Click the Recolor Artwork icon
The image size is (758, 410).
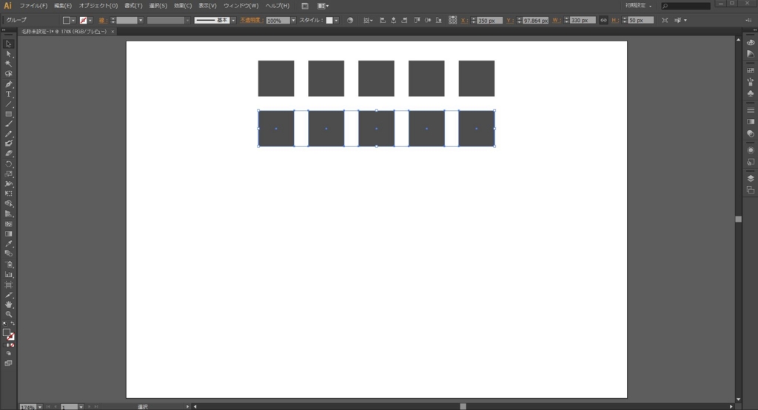click(x=350, y=20)
